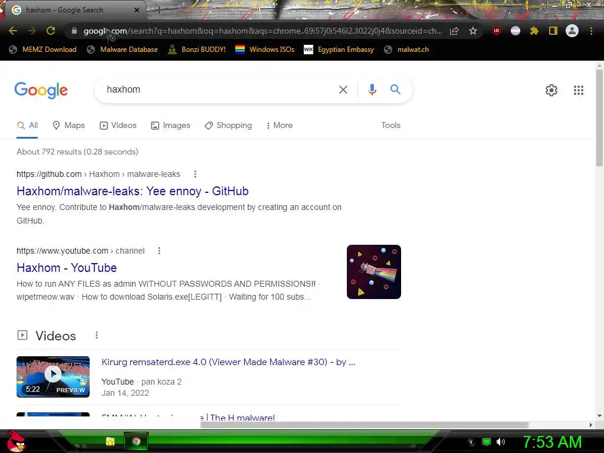
Task: Open site info via the padlock icon
Action: 74,31
